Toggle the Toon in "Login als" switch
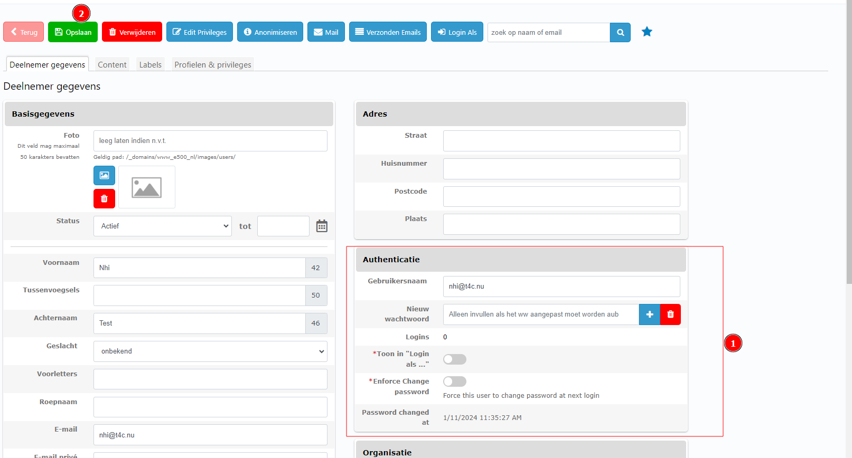Image resolution: width=852 pixels, height=458 pixels. click(454, 359)
